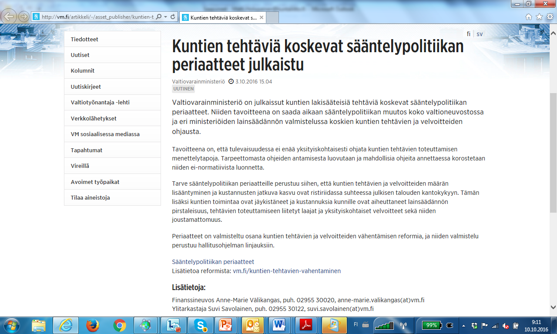This screenshot has height=334, width=557.
Task: Open Outlook from taskbar
Action: 254,325
